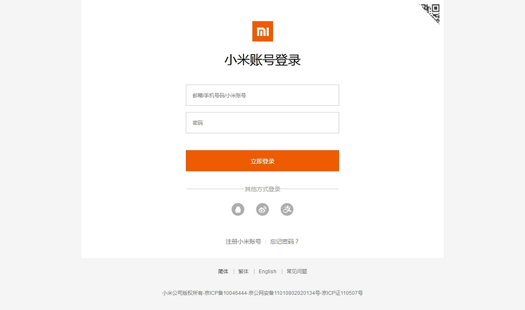
Task: Focus the 邮箱/手机号码/小米账号 input field
Action: pyautogui.click(x=262, y=95)
